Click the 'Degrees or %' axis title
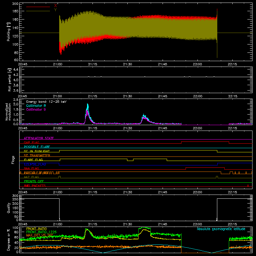This screenshot has height=256, width=256. coord(9,240)
